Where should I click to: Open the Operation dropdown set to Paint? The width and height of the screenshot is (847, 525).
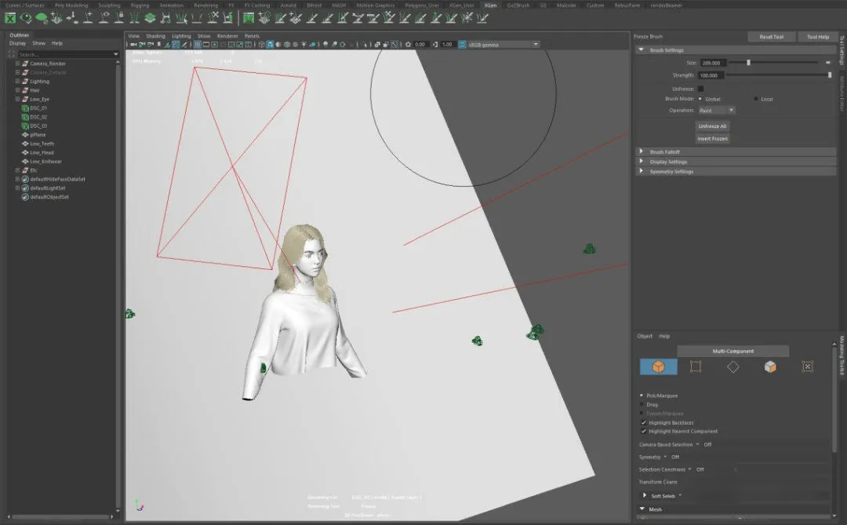coord(715,111)
